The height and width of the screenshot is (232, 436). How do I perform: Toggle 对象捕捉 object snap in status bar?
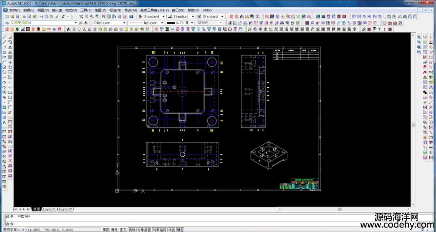[144, 230]
